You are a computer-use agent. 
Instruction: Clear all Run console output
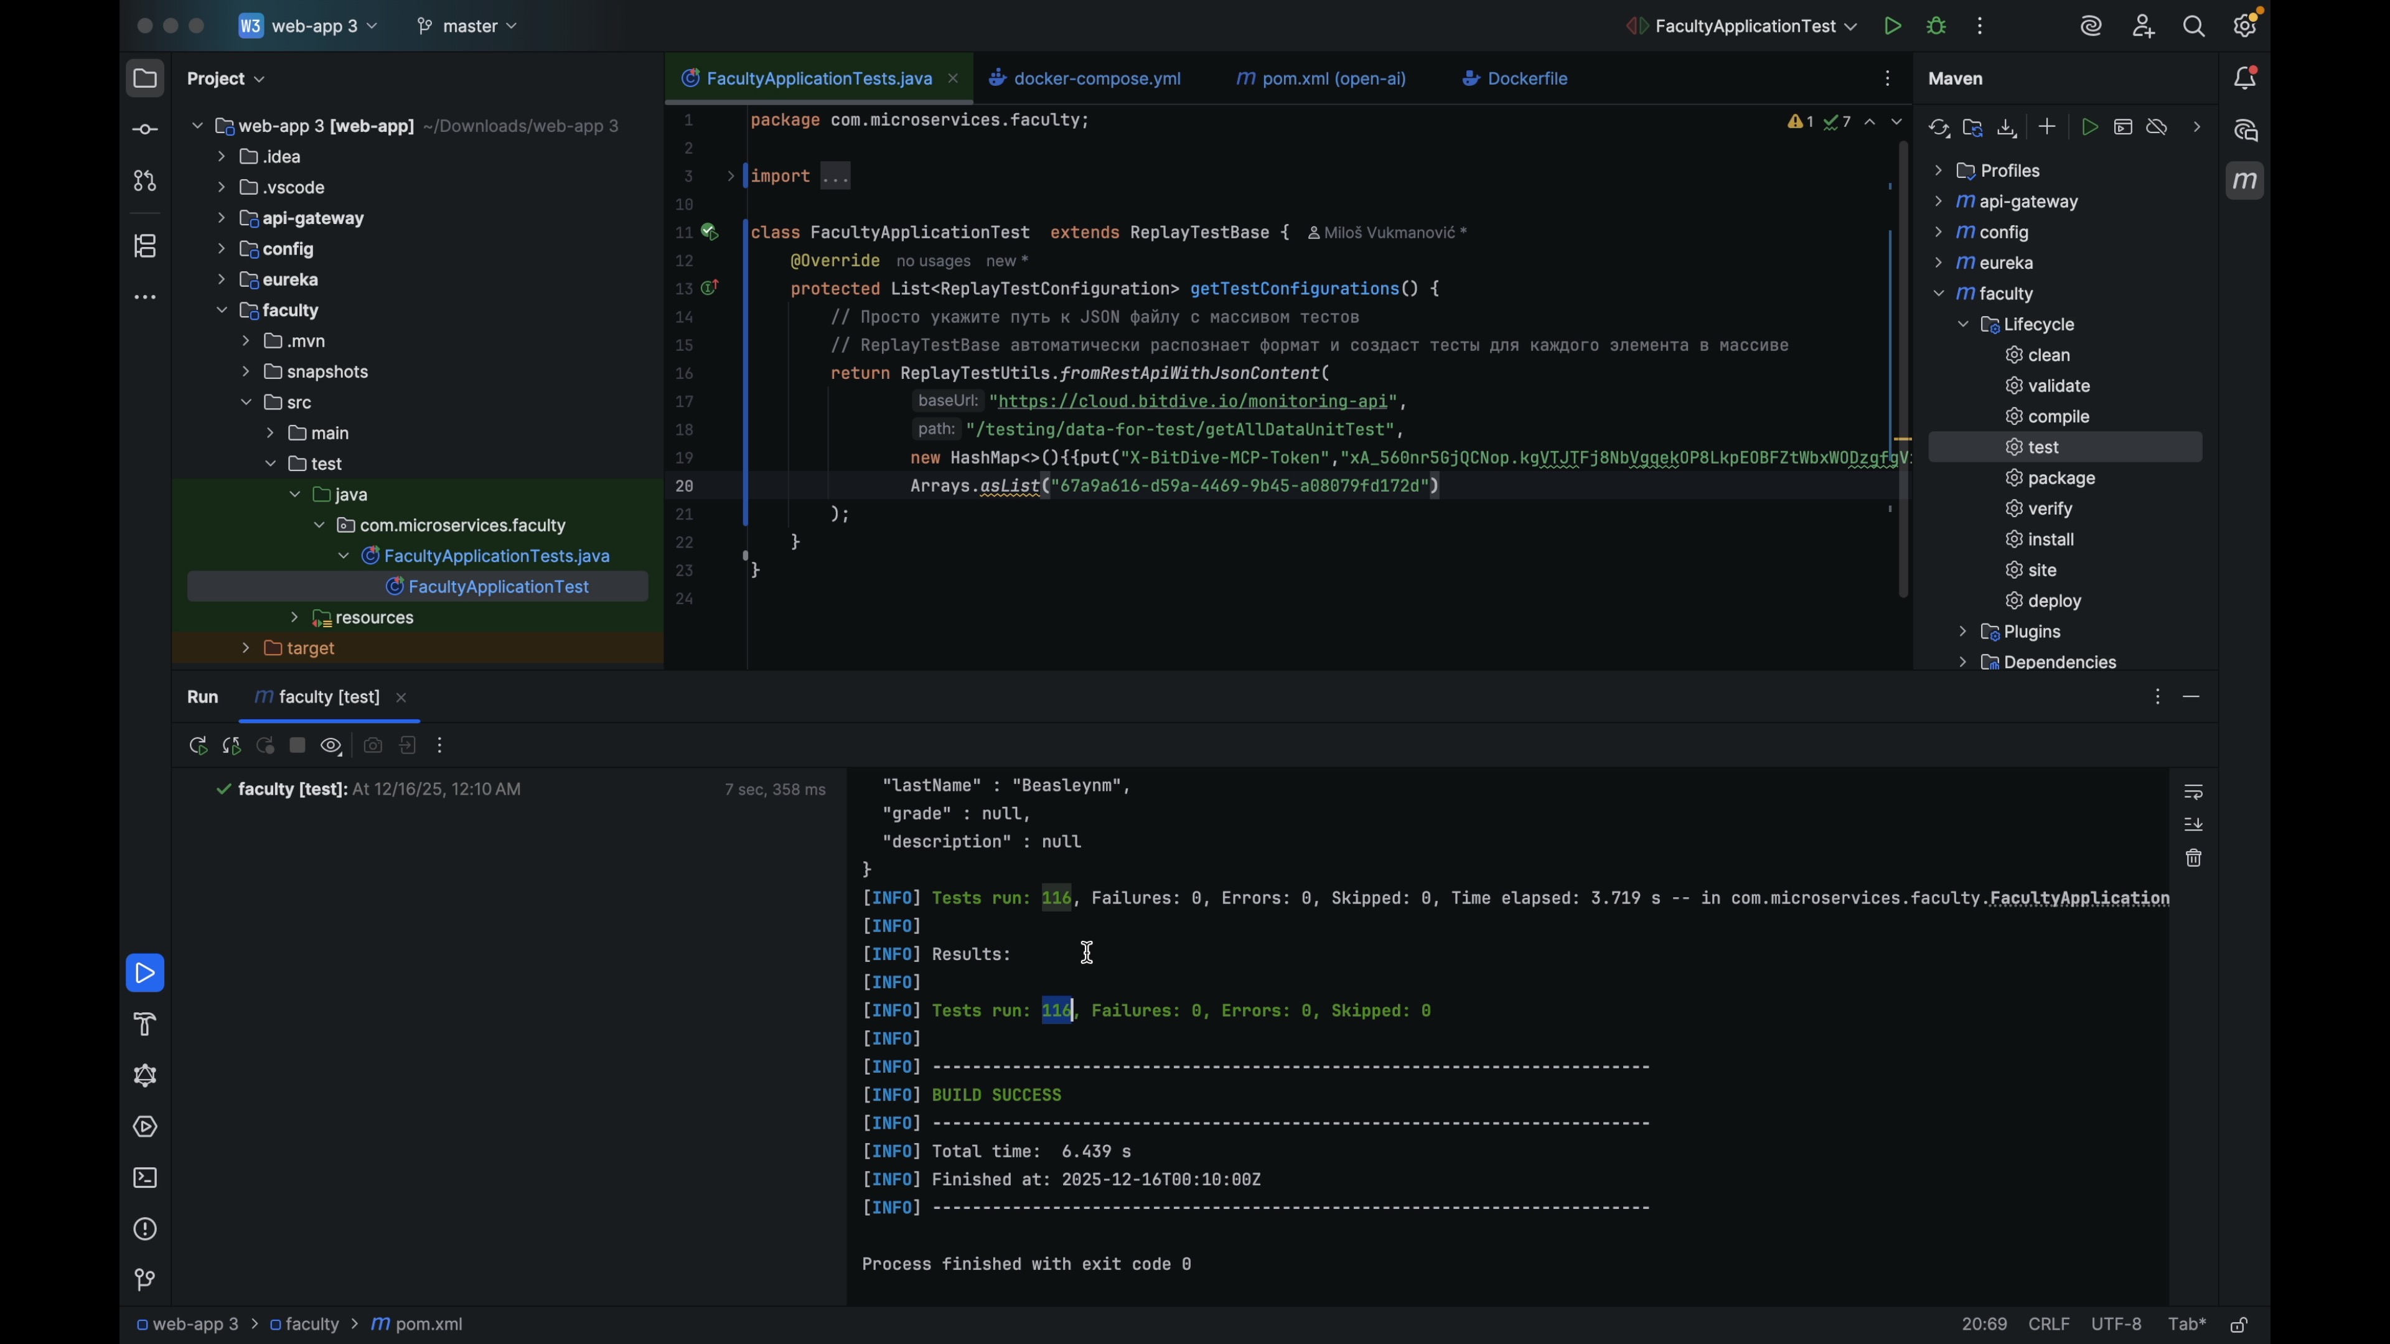(x=2194, y=859)
